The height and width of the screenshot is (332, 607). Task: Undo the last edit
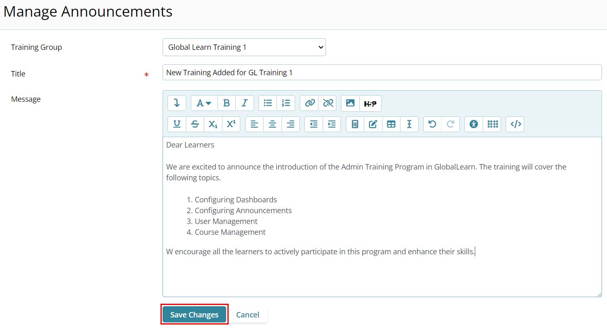click(x=432, y=124)
